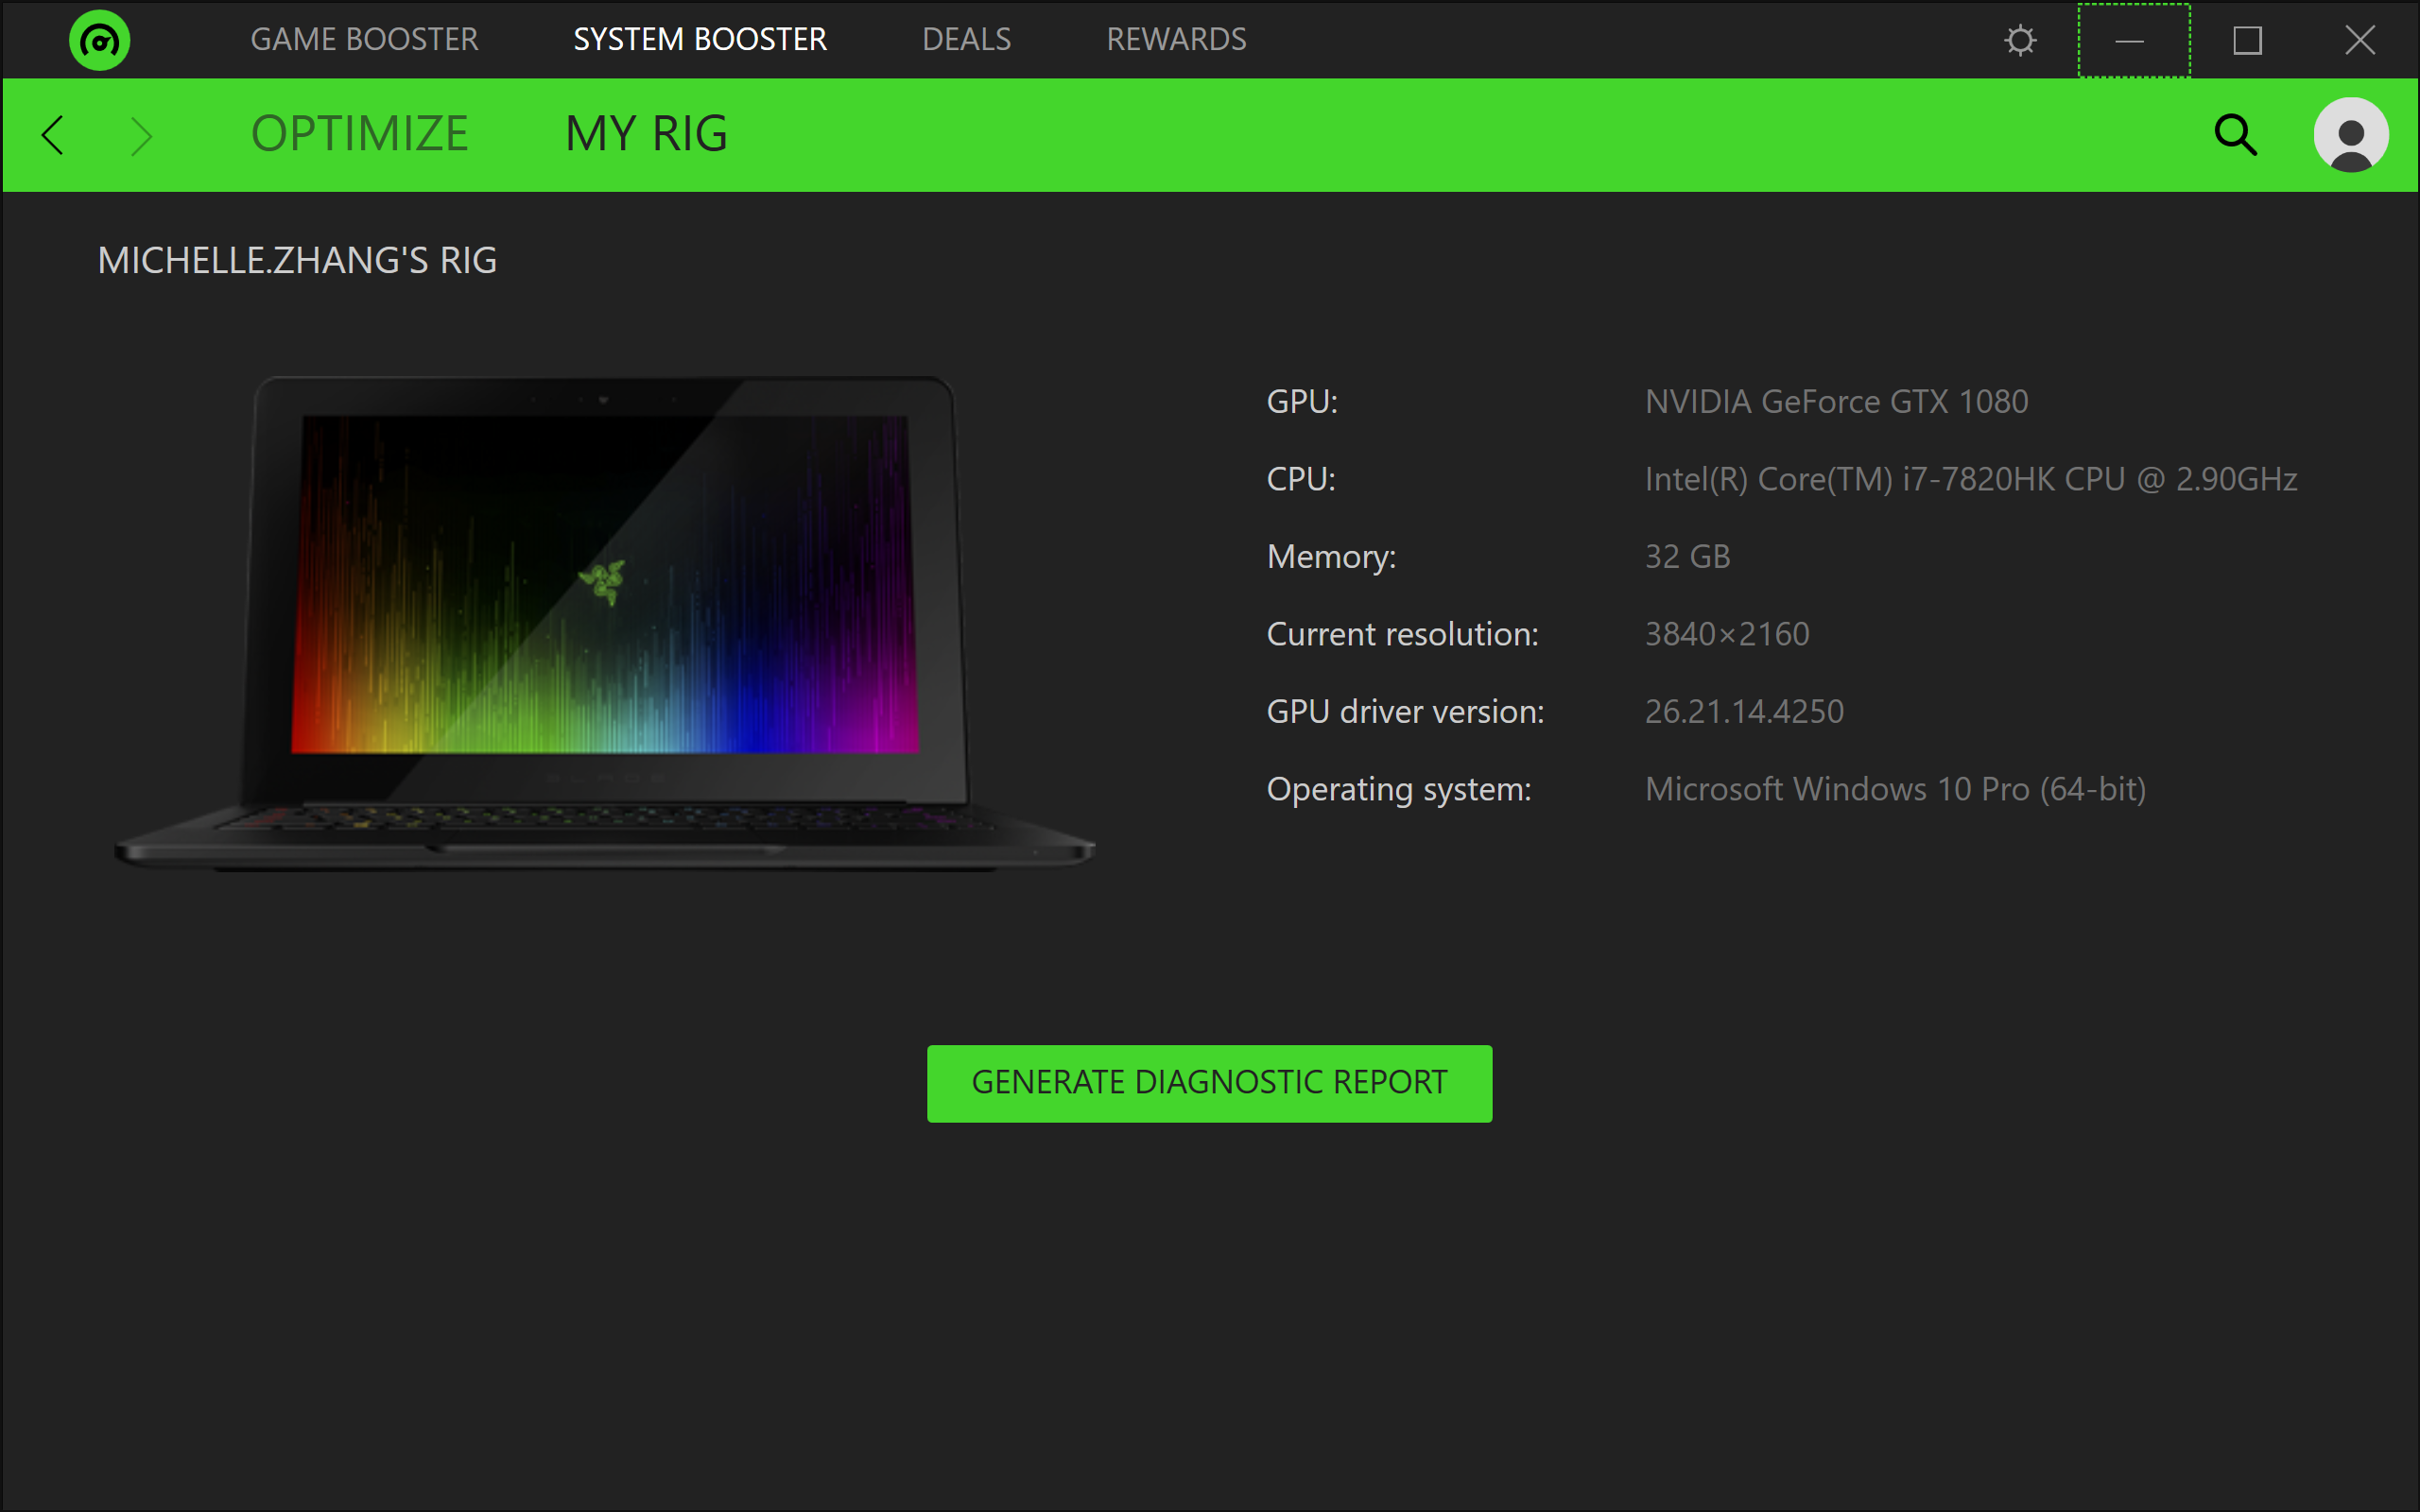
Task: Click the Razer Cortex logo icon
Action: point(99,40)
